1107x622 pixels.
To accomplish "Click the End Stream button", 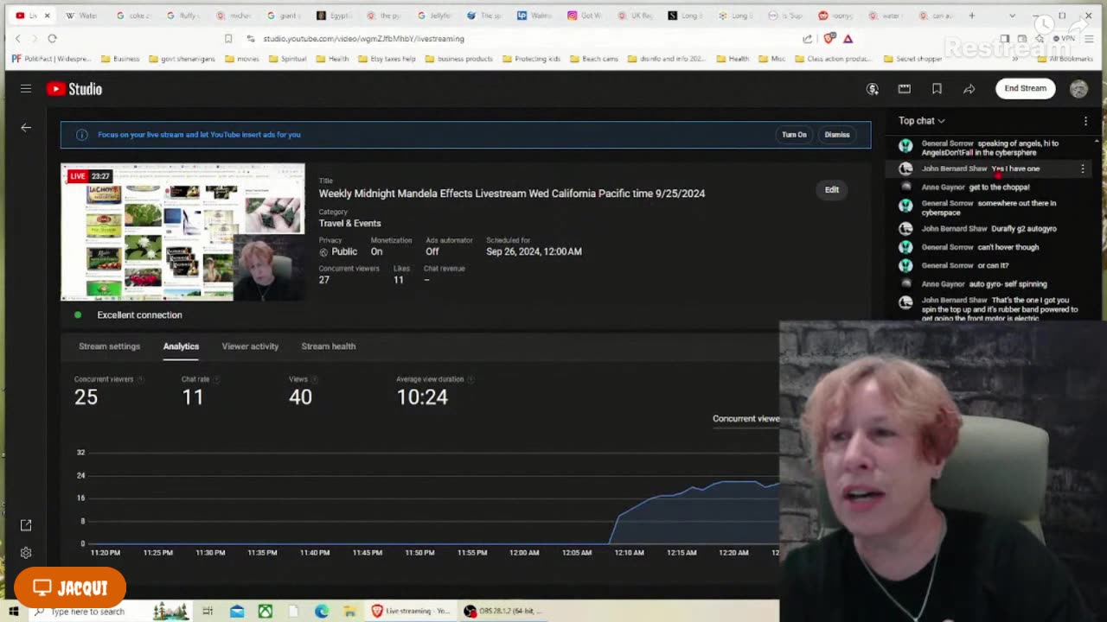I will [1025, 88].
